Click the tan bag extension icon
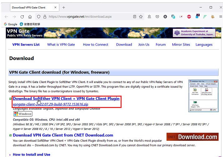 213,17
